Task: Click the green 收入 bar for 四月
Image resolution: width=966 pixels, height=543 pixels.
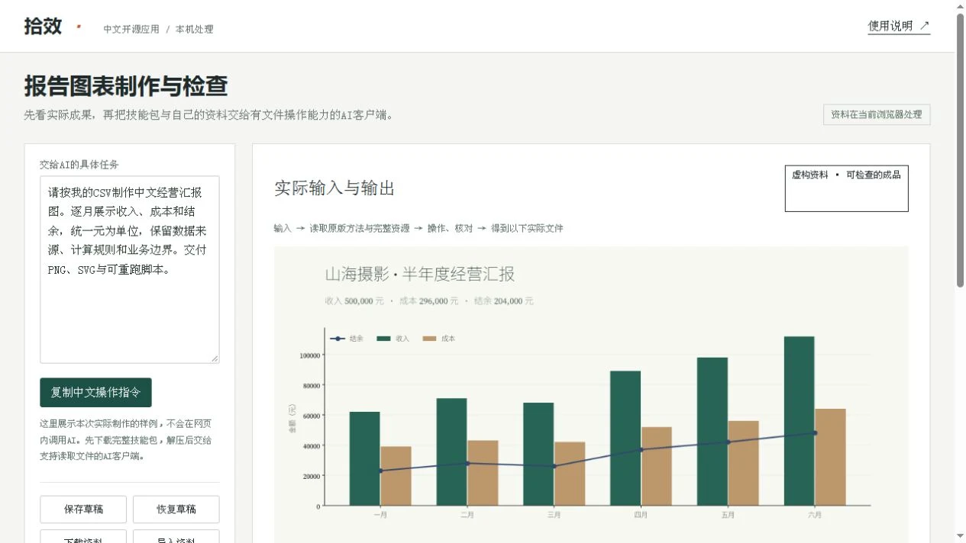Action: pos(625,438)
